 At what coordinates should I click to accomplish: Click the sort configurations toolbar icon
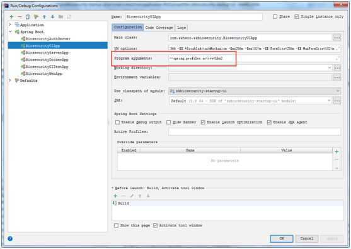coord(69,17)
